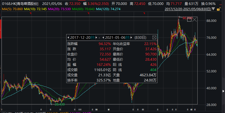Image resolution: width=225 pixels, height=113 pixels.
Task: Click the (830日) label in popup
Action: pyautogui.click(x=140, y=37)
